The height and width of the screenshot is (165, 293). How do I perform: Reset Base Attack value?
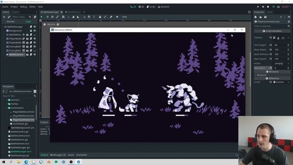pyautogui.click(x=271, y=50)
